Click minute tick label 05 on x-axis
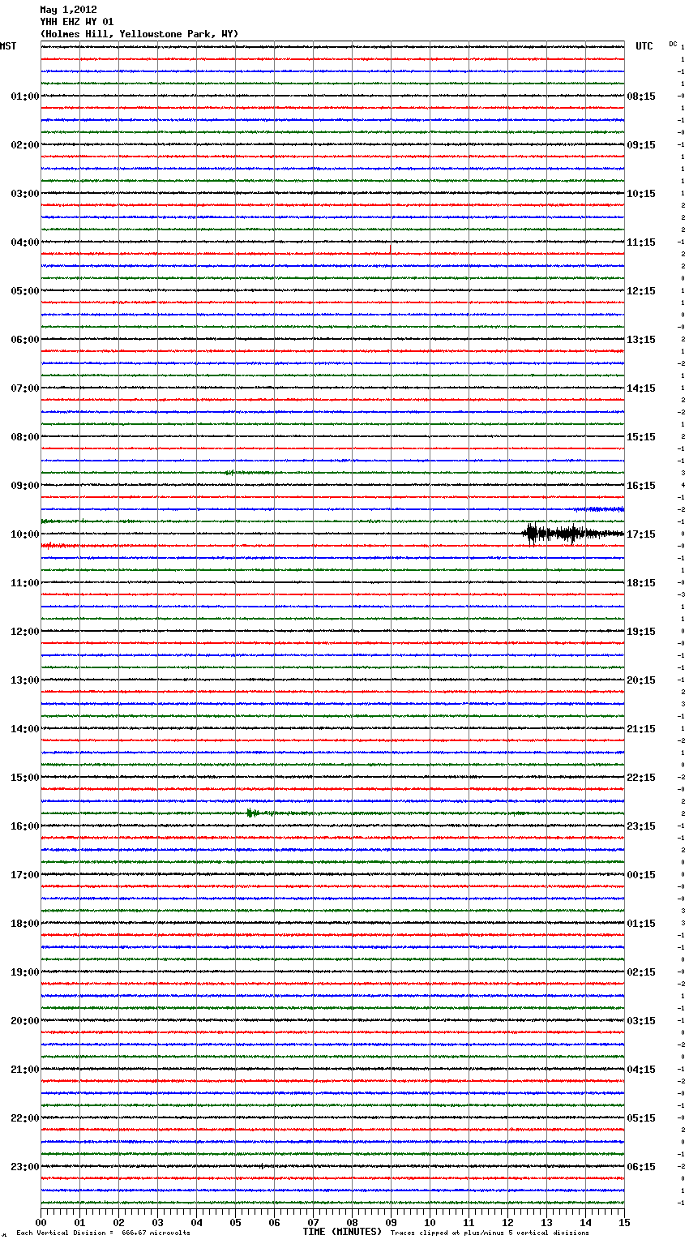Image resolution: width=689 pixels, height=1244 pixels. point(235,1222)
